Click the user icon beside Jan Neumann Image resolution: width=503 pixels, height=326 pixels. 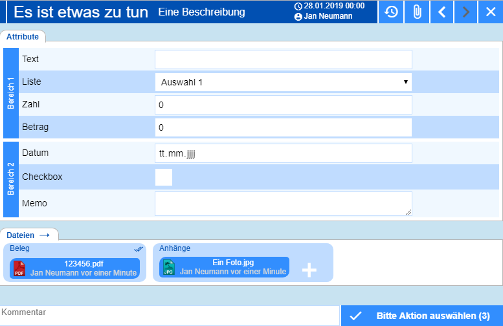point(298,17)
